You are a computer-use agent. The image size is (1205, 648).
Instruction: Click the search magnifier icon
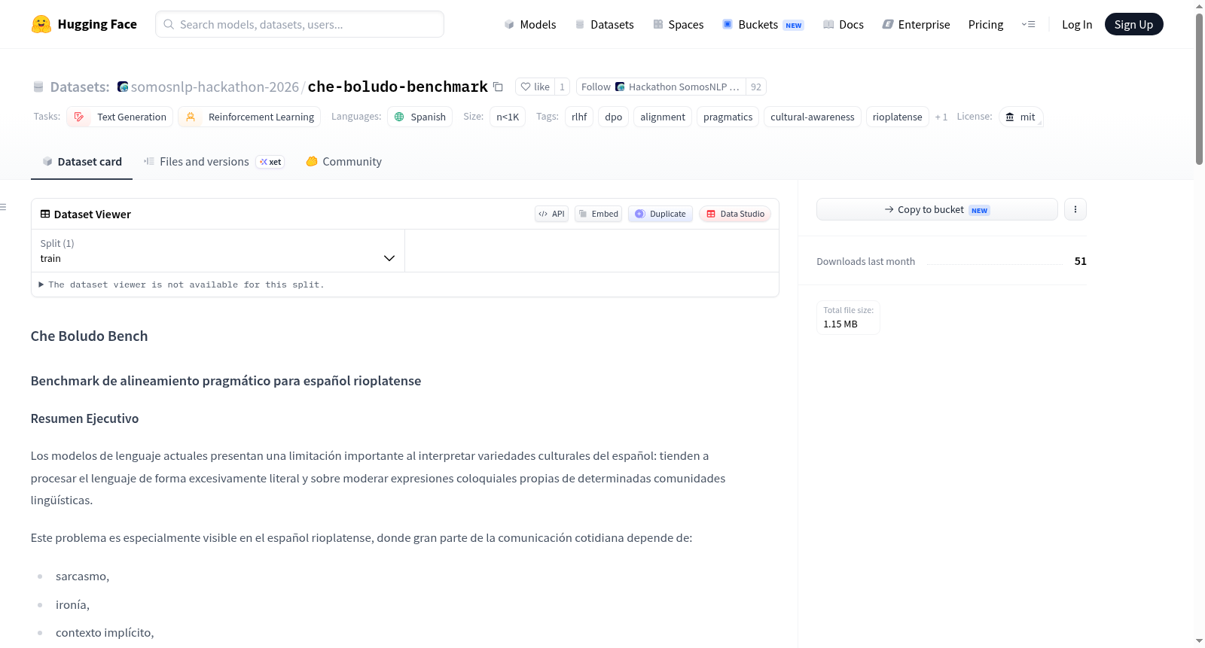pyautogui.click(x=169, y=24)
